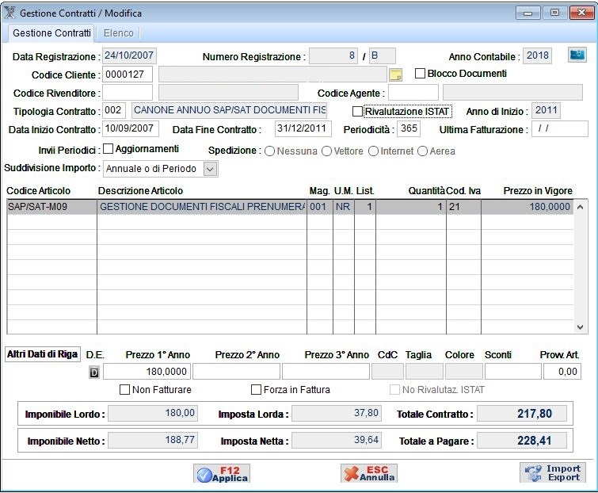Click the Altri Dati di Riga button
Screen dimensions: 598x493
click(x=42, y=354)
